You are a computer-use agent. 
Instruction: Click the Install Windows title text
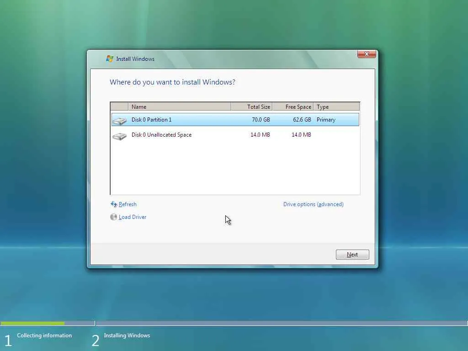[135, 59]
